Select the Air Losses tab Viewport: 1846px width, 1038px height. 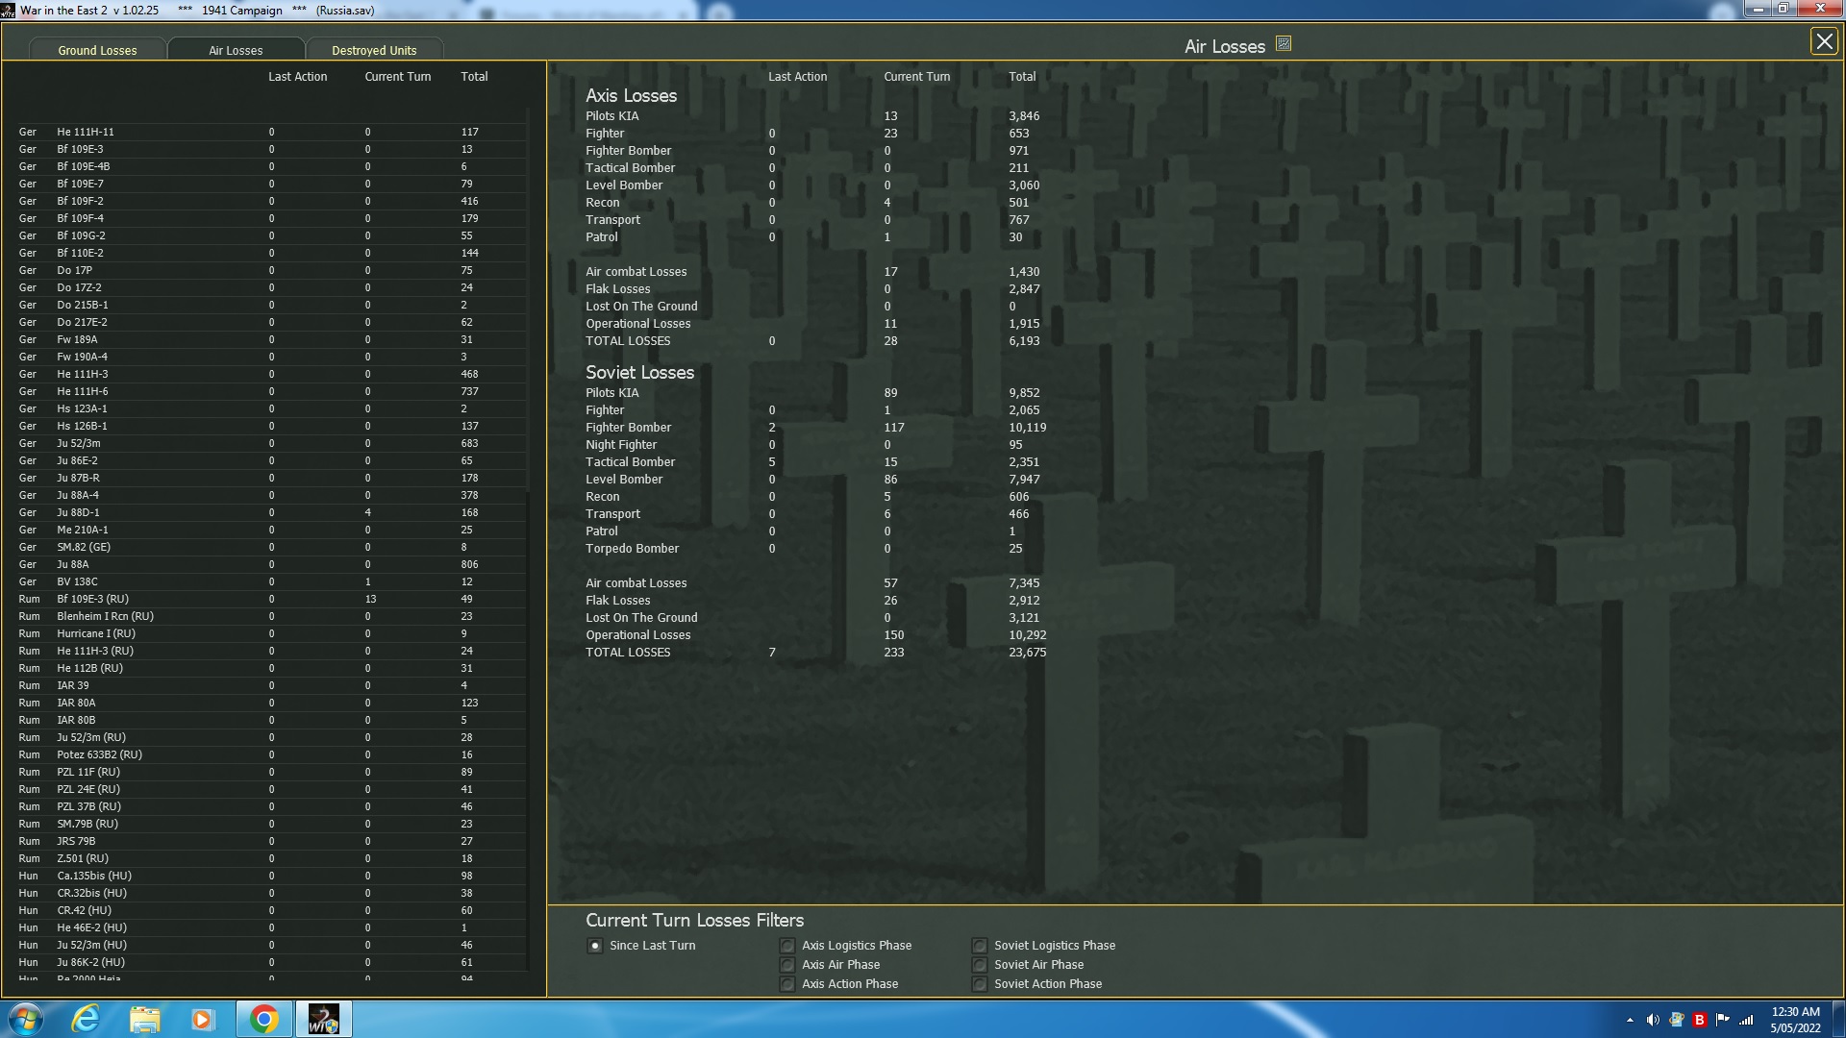[x=236, y=50]
